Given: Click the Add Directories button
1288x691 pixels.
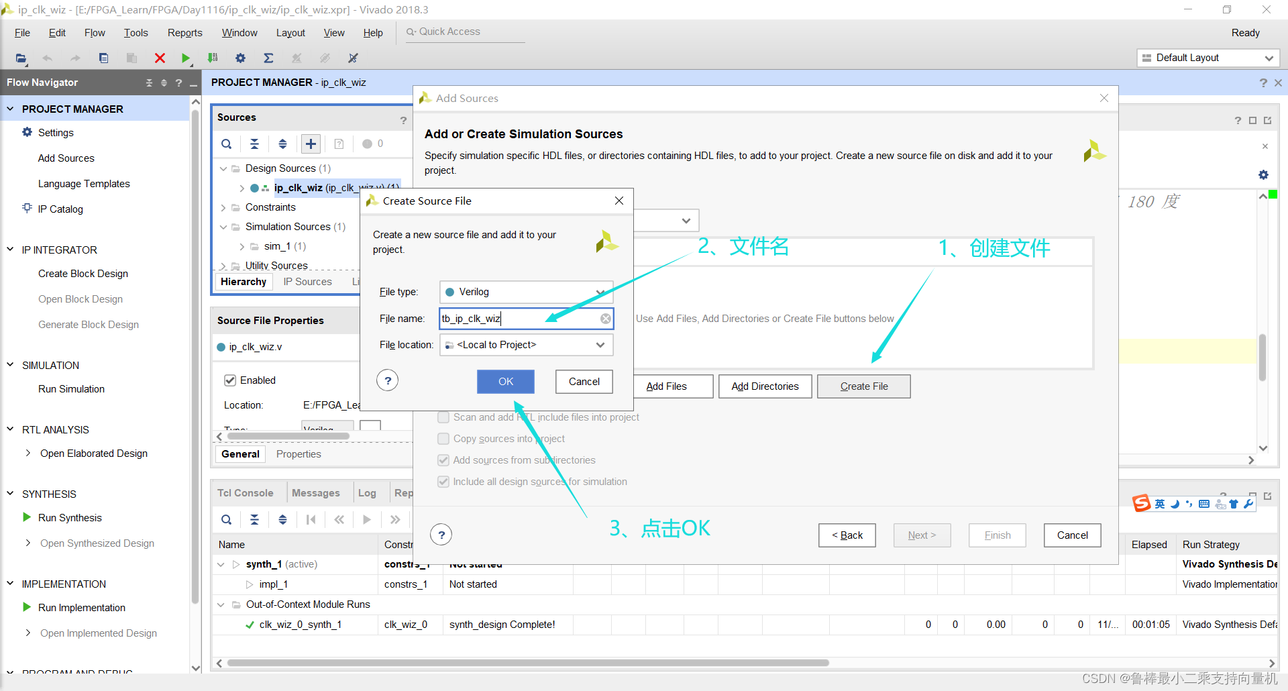Looking at the screenshot, I should (x=765, y=386).
